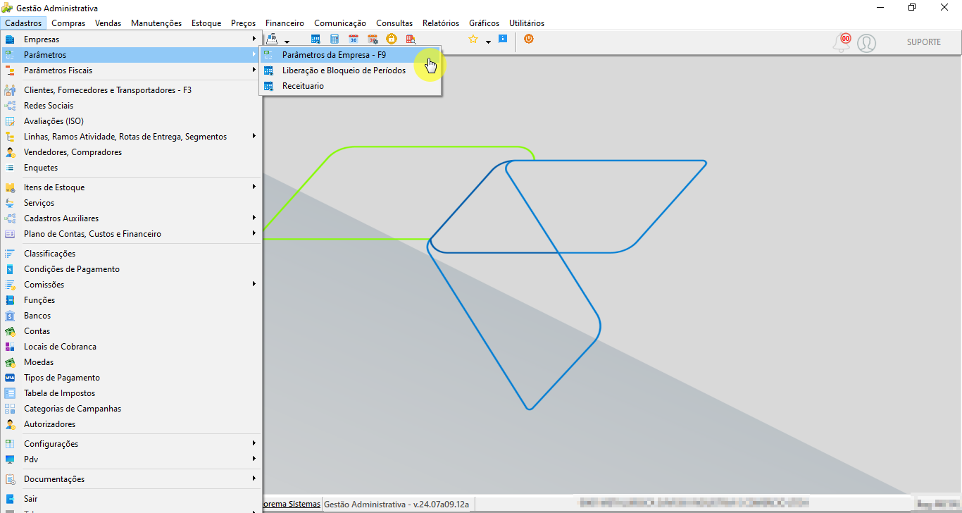
Task: Click the calculator icon in toolbar
Action: click(x=335, y=39)
